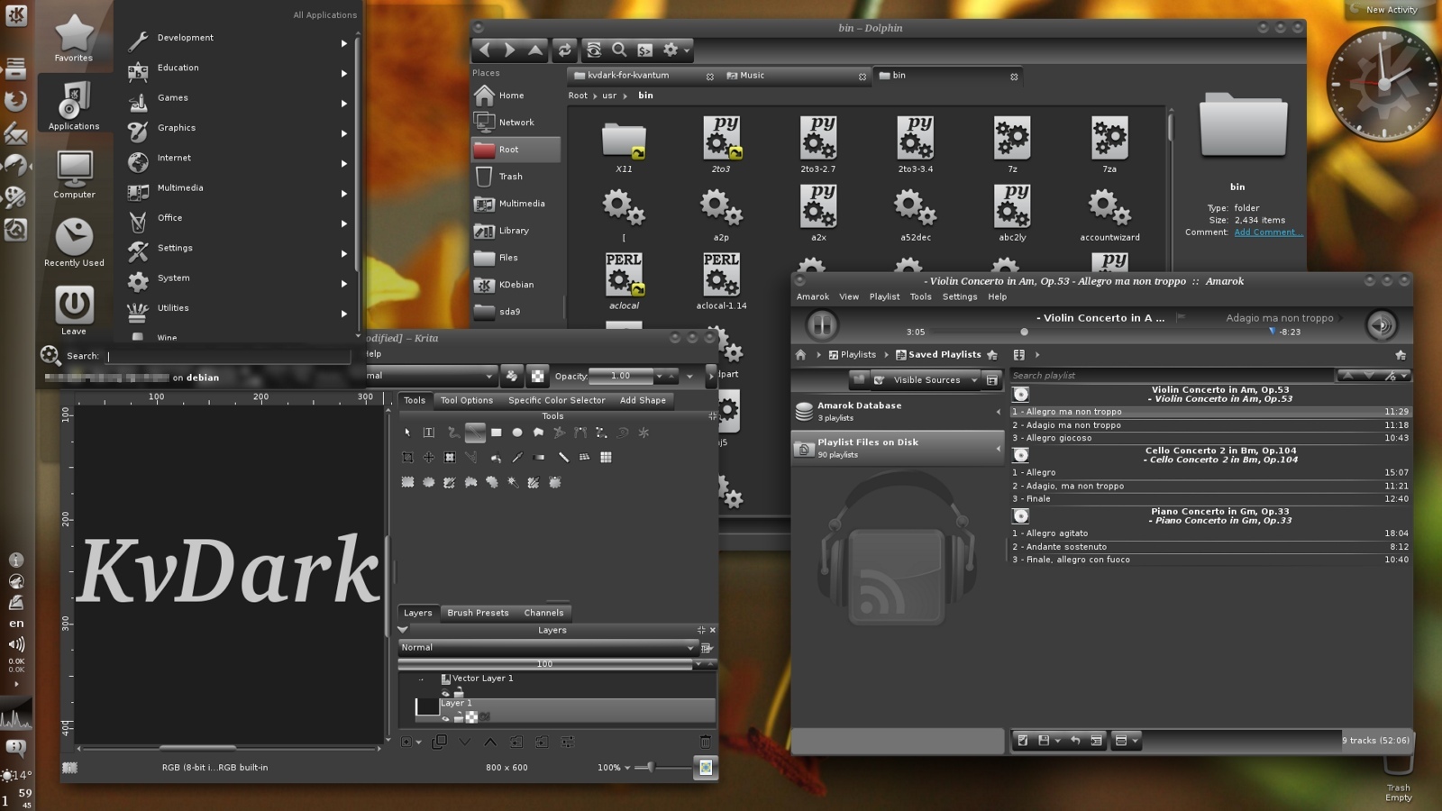Select the Crop tool in Krita toolbox
Viewport: 1442px width, 811px height.
pyautogui.click(x=407, y=457)
